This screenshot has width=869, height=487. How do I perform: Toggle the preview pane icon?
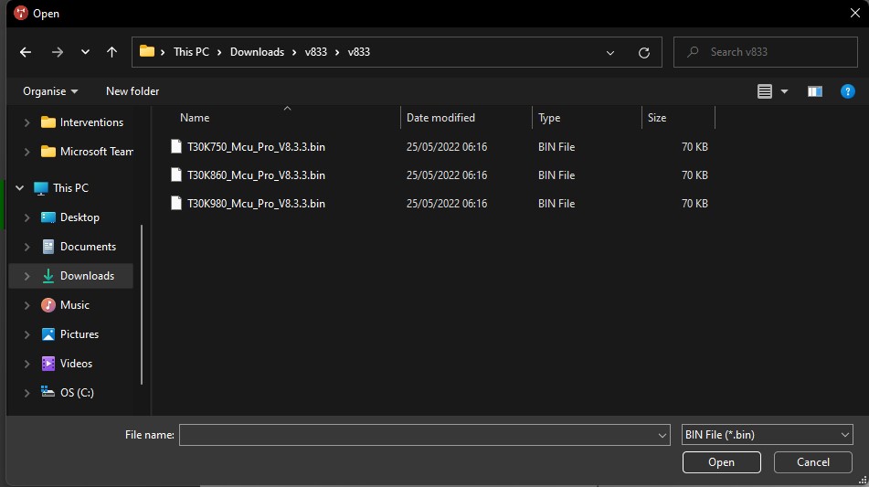point(815,91)
